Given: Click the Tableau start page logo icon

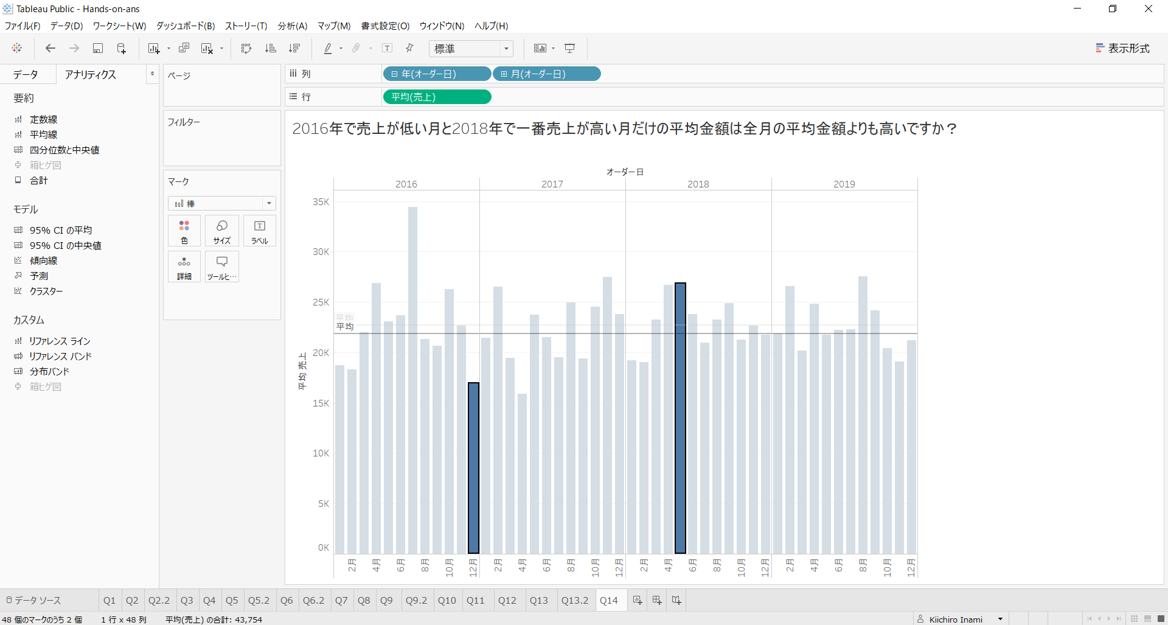Looking at the screenshot, I should point(17,48).
